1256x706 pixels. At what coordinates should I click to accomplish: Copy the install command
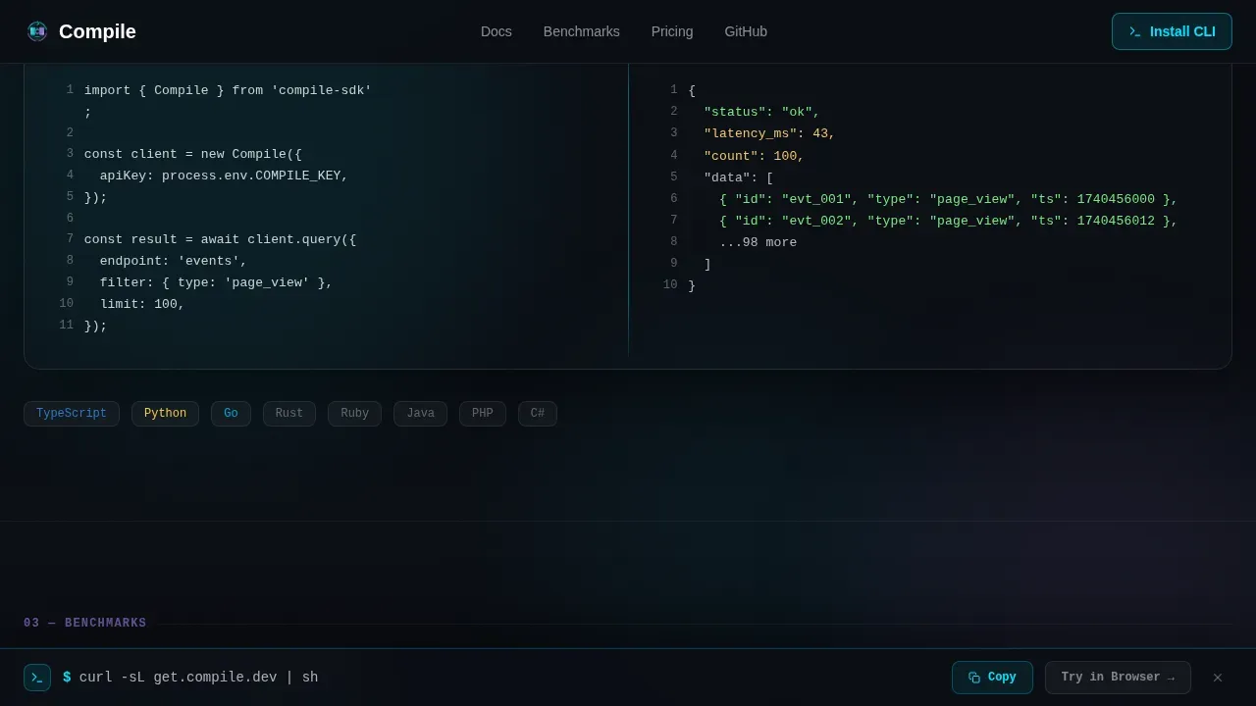point(992,678)
